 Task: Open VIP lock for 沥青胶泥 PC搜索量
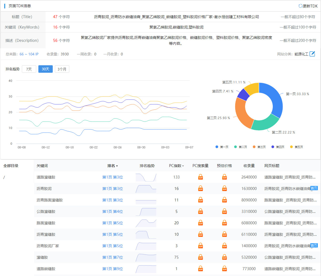200,188
